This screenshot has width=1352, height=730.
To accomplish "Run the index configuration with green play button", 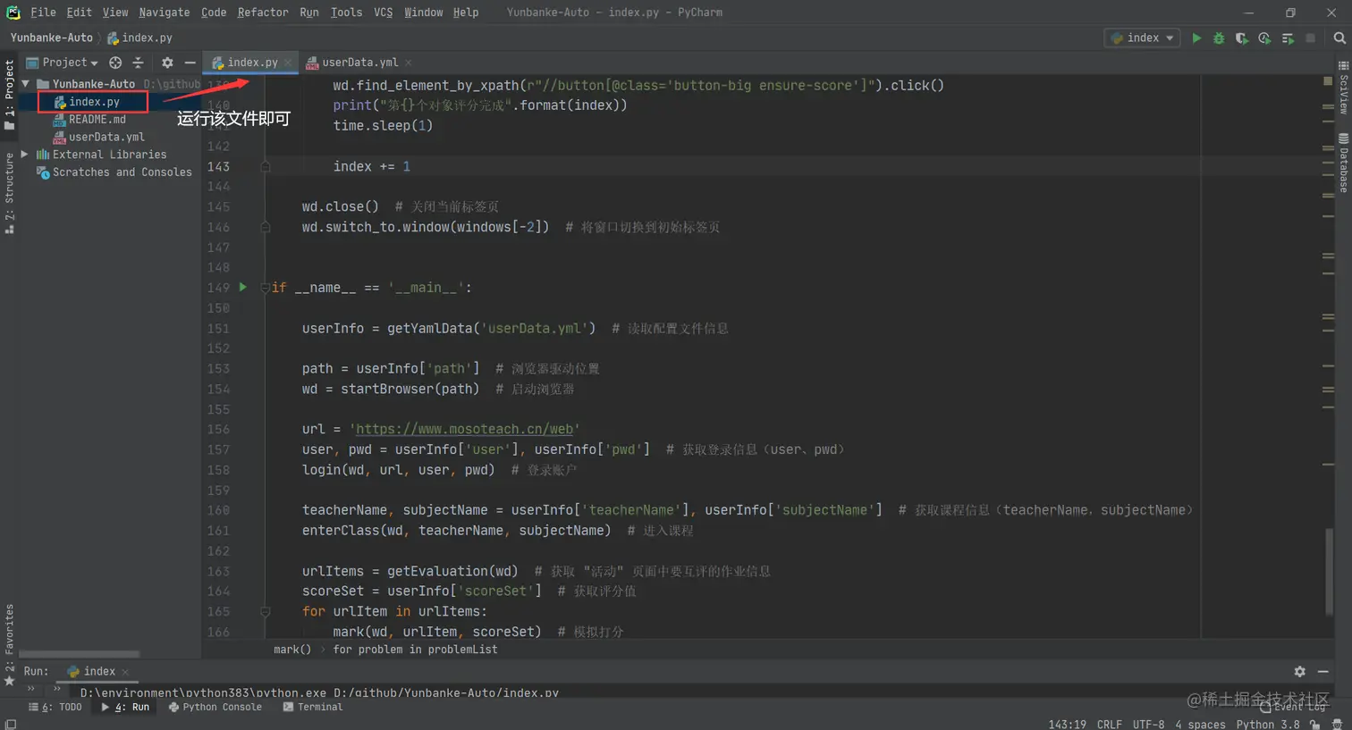I will (x=1196, y=38).
